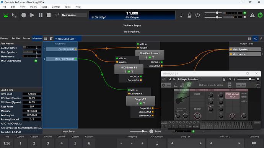Open plugin options icon in MIDI Guitar window

tap(164, 79)
